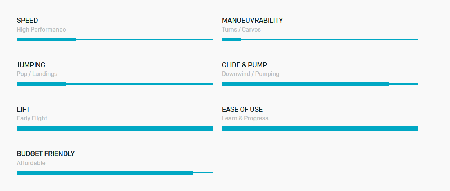Select the MANOEUVRABILITY heading text
Screen dimensions: 450x191
tap(252, 21)
